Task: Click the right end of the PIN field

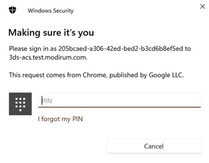Action: tap(197, 101)
